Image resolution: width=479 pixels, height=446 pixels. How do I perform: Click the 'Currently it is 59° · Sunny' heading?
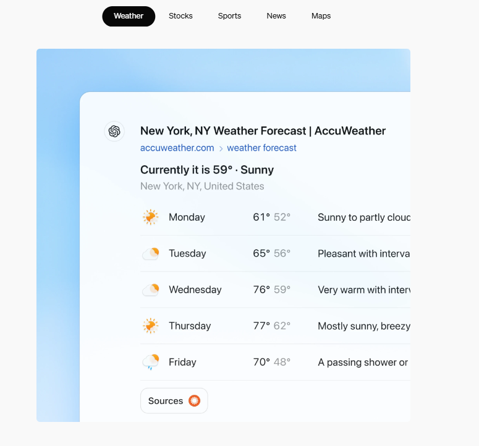207,170
